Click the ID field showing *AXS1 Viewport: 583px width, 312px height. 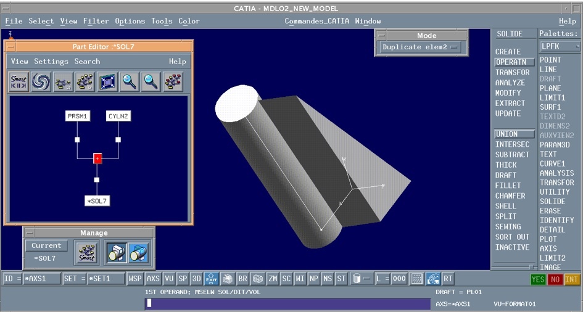41,279
